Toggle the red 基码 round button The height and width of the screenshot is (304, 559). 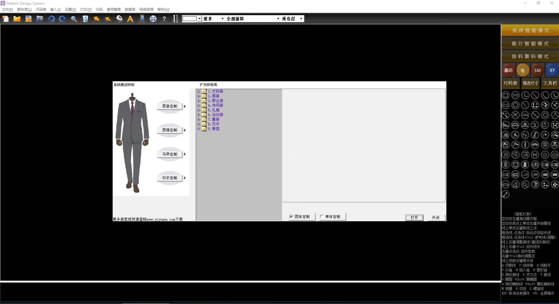pos(508,70)
